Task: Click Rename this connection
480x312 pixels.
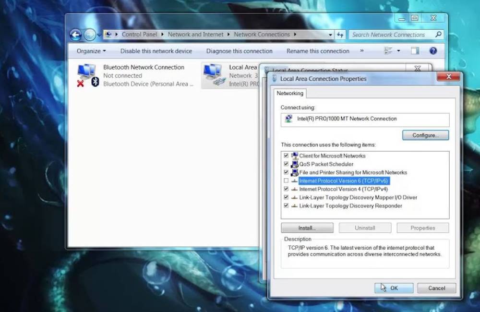Action: (318, 51)
